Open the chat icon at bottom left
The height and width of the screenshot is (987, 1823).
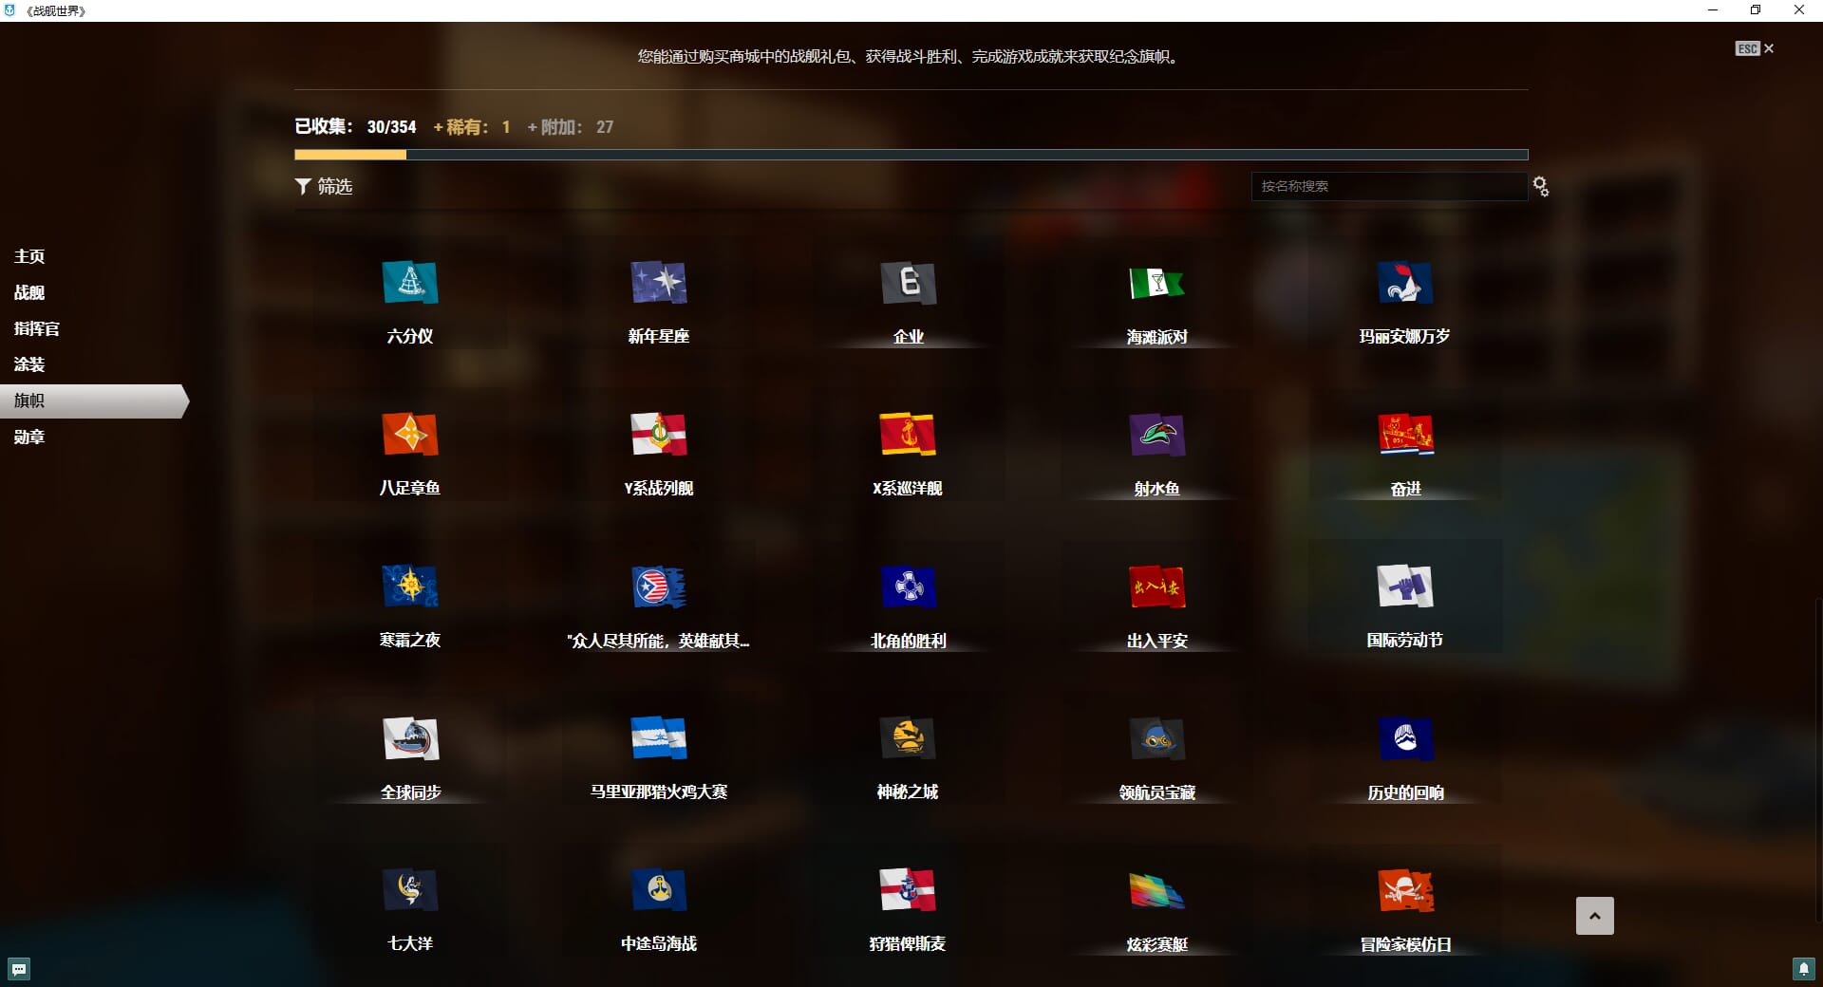(19, 969)
